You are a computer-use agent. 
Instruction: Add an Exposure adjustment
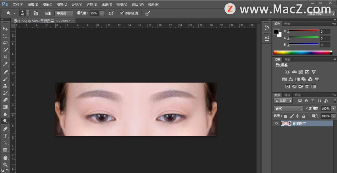pos(307,72)
